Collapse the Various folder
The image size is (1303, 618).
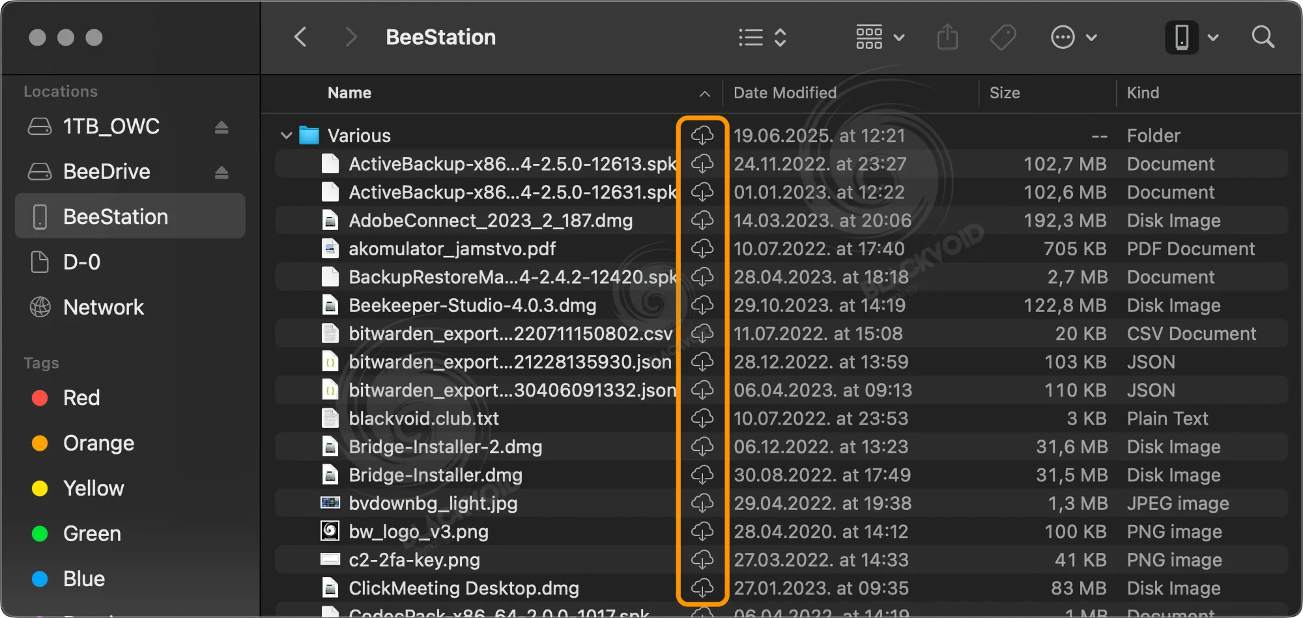286,135
